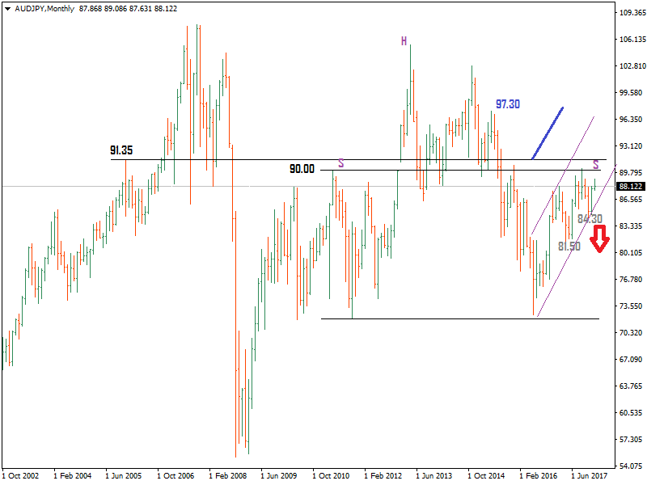Select the thick blue trend line

548,133
